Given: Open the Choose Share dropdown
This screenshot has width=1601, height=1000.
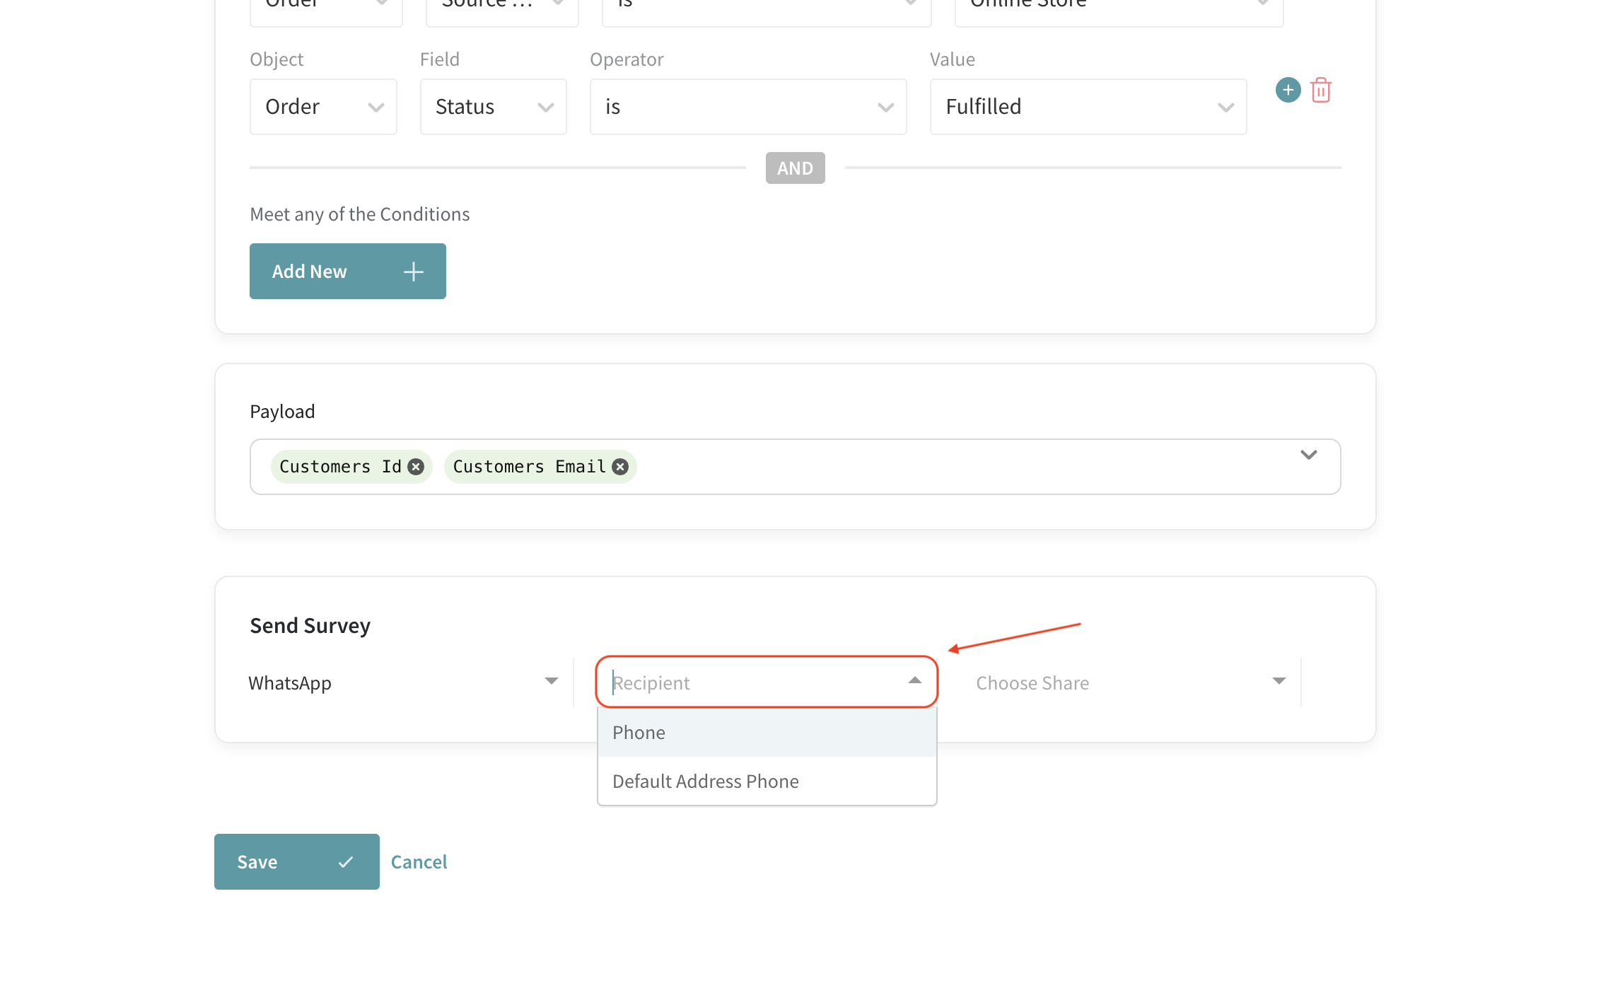Looking at the screenshot, I should (1129, 682).
